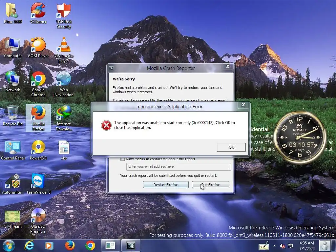Open USB Disk Security shortcut
This screenshot has height=252, width=336.
click(x=64, y=15)
